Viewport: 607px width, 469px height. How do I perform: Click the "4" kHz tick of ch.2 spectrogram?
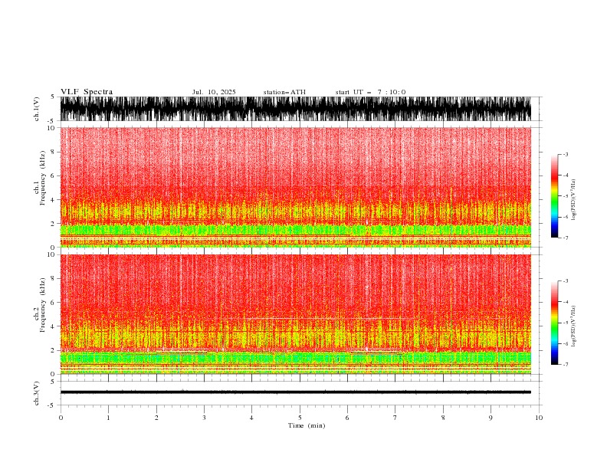pyautogui.click(x=53, y=326)
